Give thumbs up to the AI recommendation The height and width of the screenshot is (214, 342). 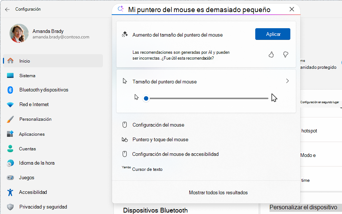pyautogui.click(x=271, y=54)
